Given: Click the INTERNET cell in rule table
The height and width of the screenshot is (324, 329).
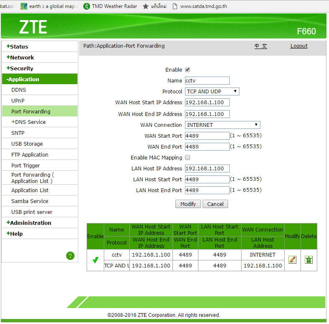Looking at the screenshot, I should [263, 255].
